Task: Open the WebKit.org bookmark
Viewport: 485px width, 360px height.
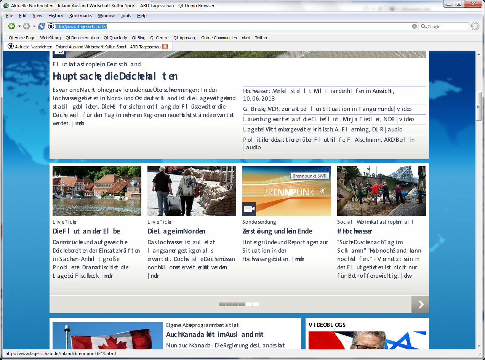Action: click(x=50, y=38)
